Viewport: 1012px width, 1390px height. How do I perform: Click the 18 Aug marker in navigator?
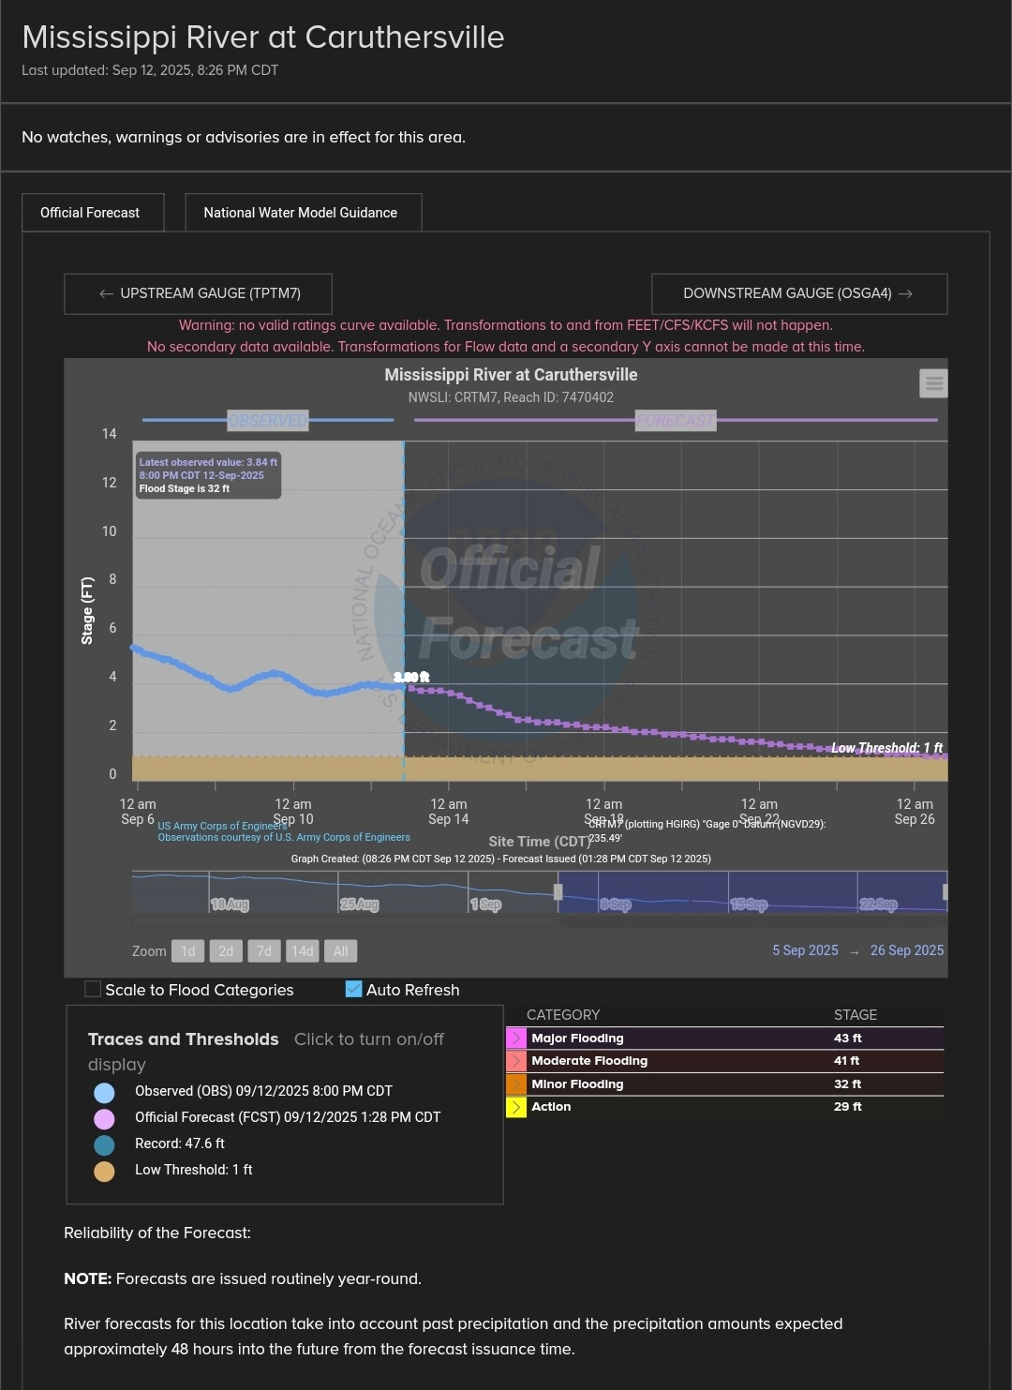tap(230, 904)
